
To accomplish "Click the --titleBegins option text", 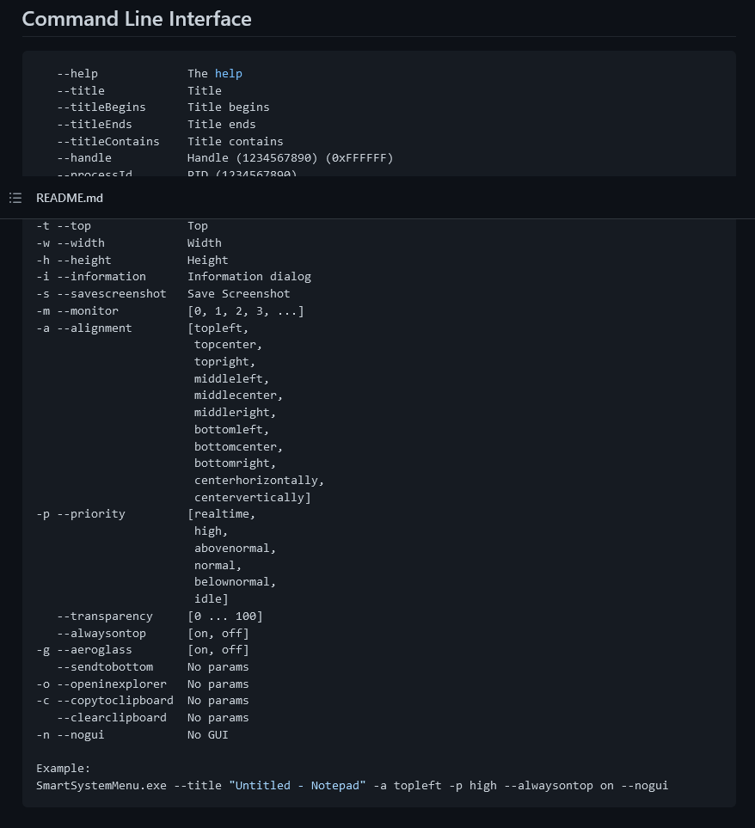I will click(x=101, y=107).
